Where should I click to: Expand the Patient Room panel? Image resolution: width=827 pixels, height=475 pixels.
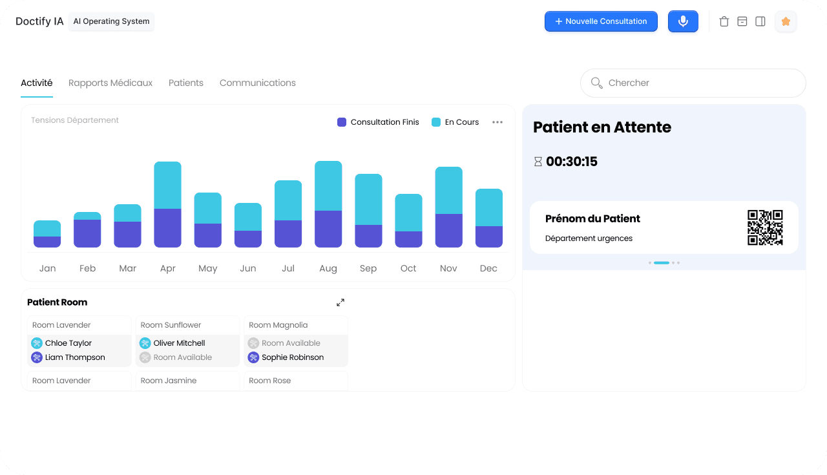pyautogui.click(x=340, y=302)
